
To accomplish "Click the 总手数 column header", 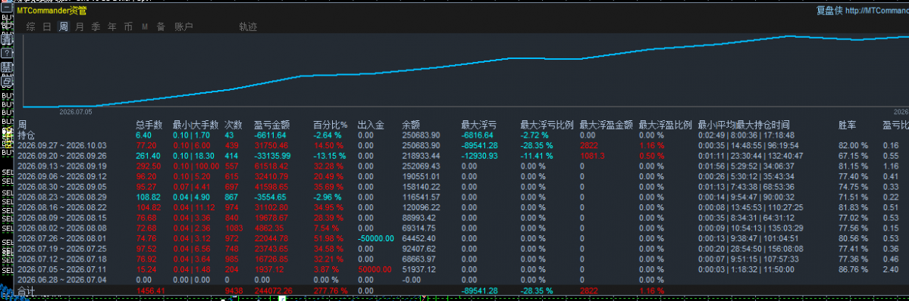I will pos(149,125).
